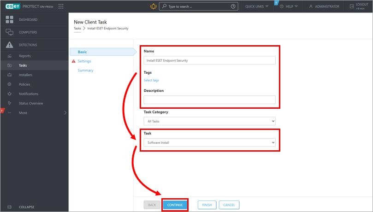Click the Continue button

[175, 205]
